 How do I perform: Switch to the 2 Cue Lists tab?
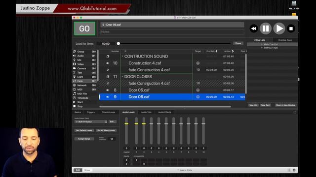(260, 40)
